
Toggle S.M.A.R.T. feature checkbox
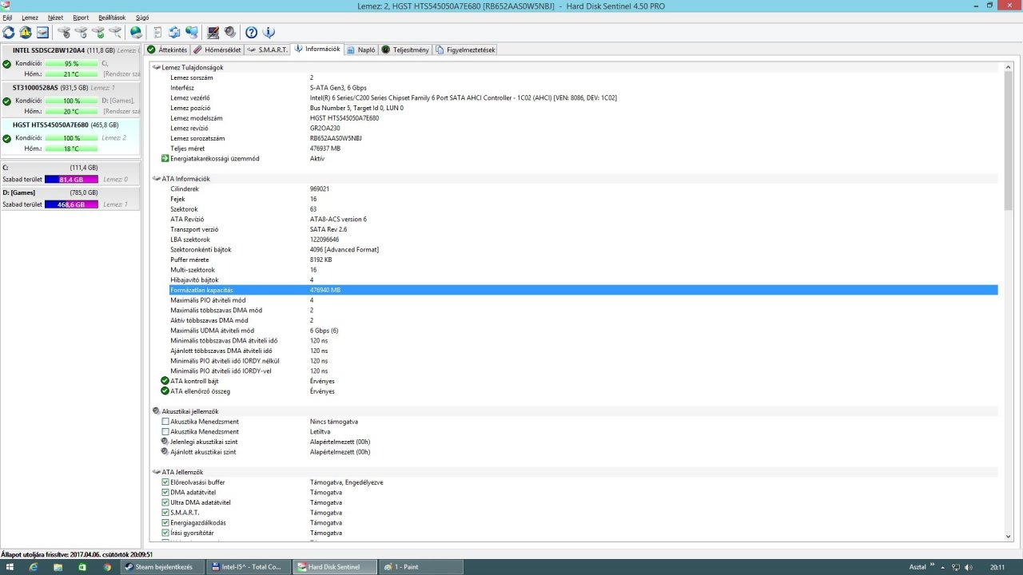point(165,513)
